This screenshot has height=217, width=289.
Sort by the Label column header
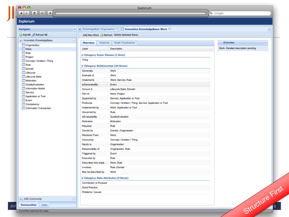(x=95, y=49)
